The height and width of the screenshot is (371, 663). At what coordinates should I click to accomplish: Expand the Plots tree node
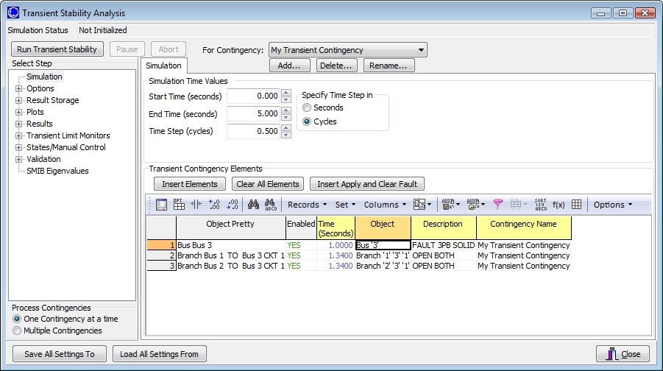point(18,113)
